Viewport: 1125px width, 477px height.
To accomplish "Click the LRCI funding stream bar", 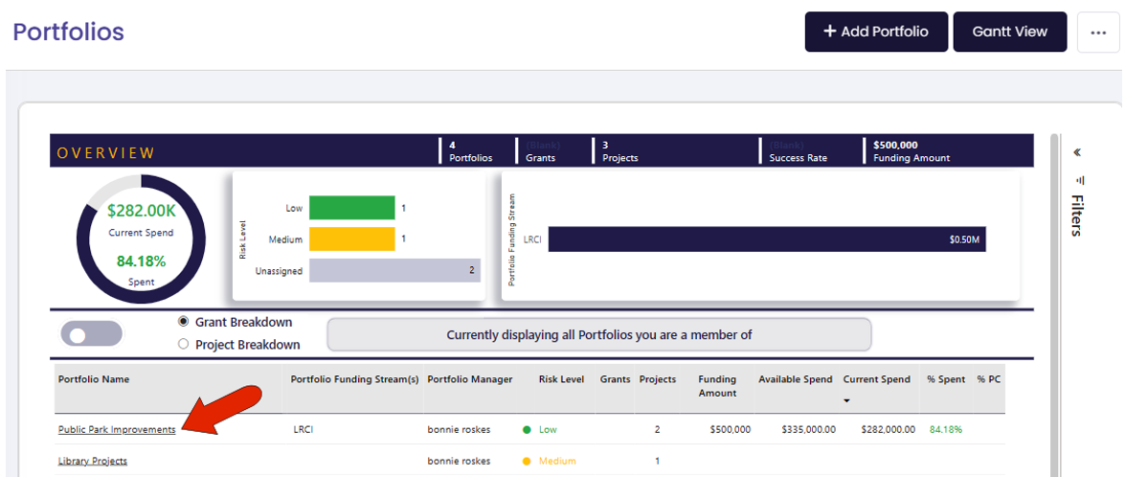I will (767, 239).
